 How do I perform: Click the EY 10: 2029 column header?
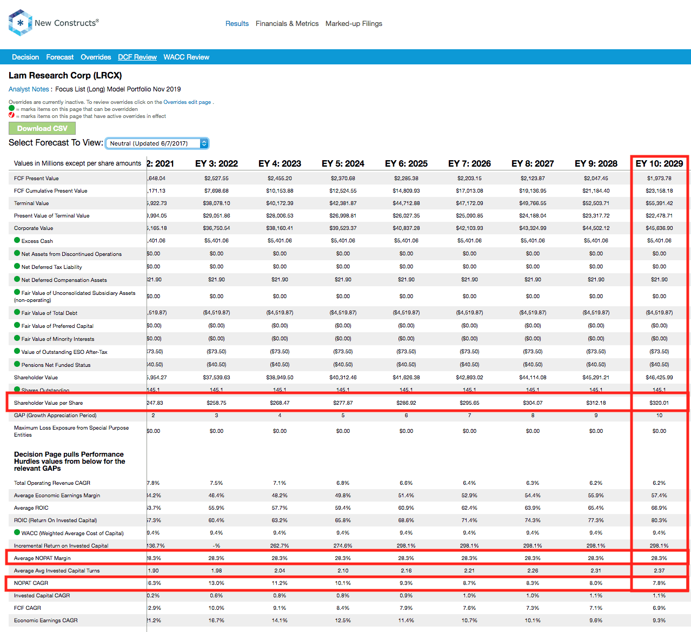click(659, 163)
